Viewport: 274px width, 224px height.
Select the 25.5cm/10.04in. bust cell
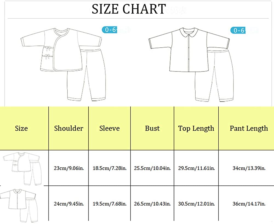(x=152, y=168)
